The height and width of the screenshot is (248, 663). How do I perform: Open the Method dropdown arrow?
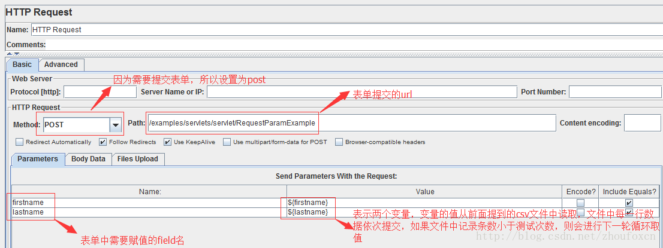tap(115, 124)
